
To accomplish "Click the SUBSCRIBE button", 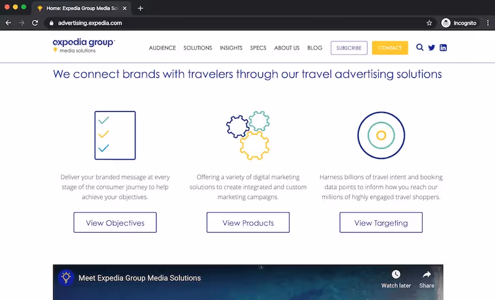I will click(349, 48).
